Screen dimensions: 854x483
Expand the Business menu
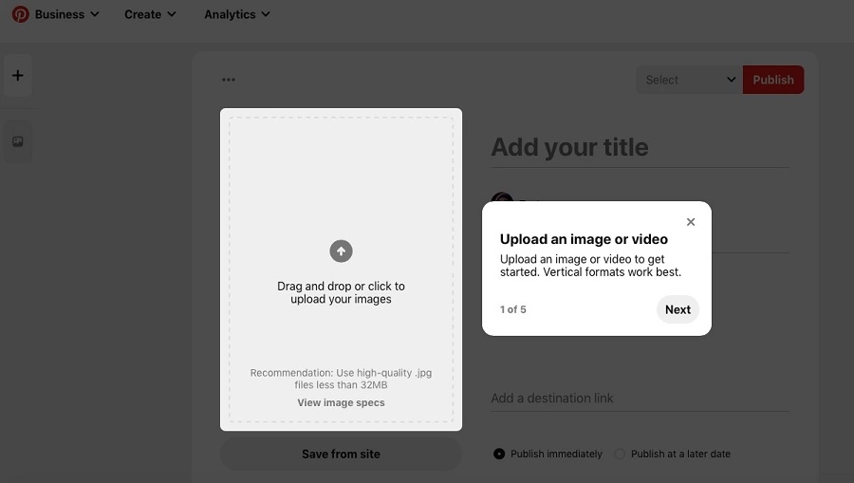(66, 14)
